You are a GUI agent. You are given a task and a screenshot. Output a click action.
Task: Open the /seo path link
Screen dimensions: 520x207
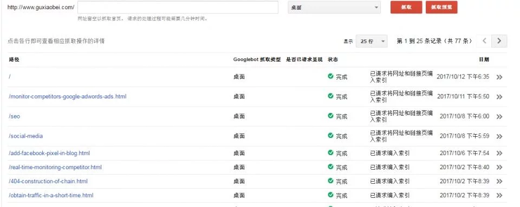click(14, 116)
